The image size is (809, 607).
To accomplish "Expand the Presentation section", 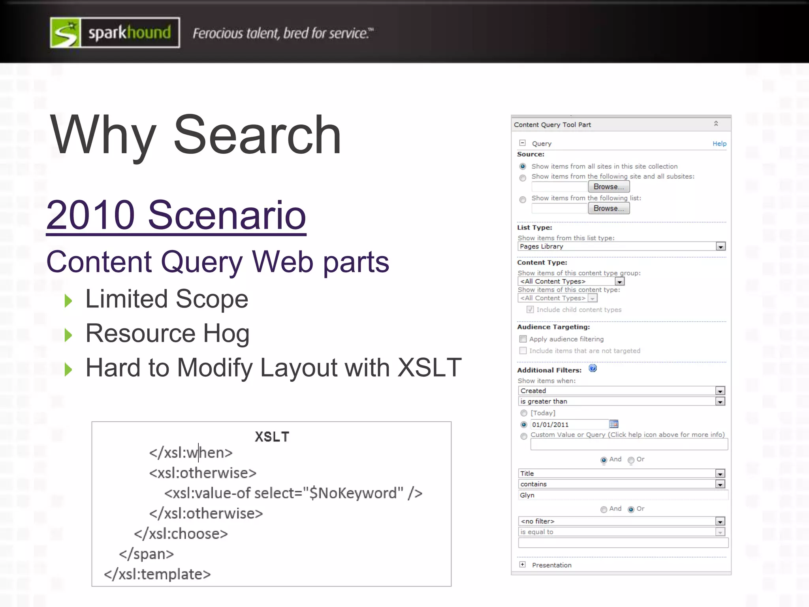I will [x=523, y=564].
